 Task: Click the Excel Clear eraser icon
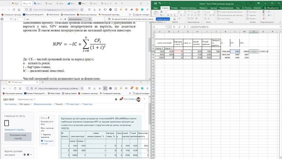click(x=263, y=19)
